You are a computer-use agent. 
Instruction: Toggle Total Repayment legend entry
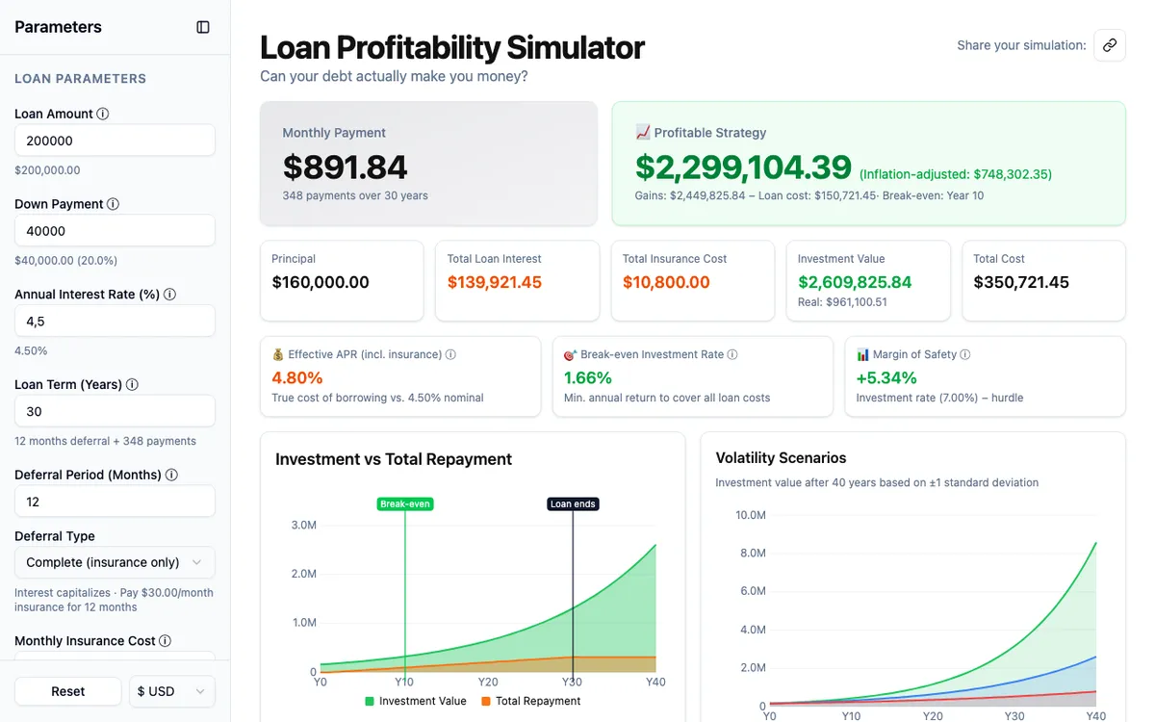point(530,701)
